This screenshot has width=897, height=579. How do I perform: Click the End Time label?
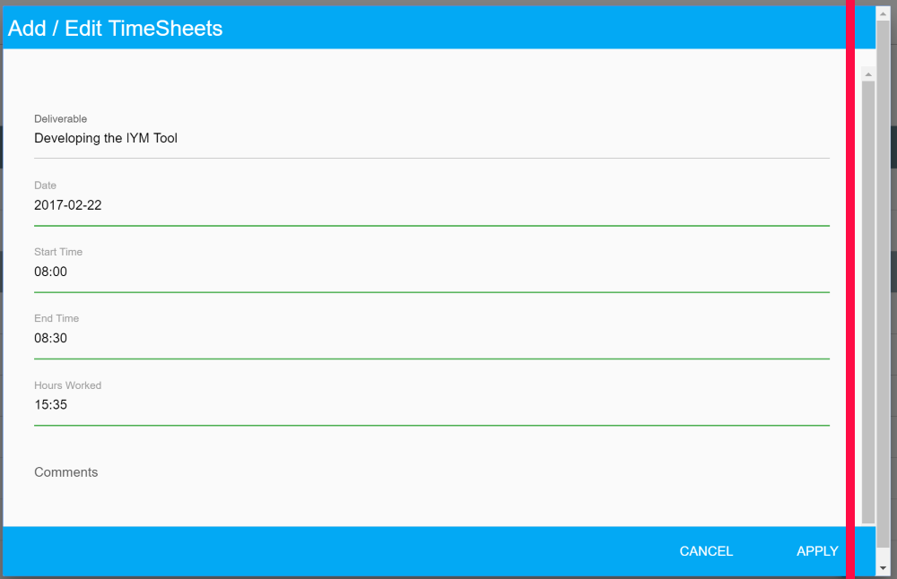pyautogui.click(x=57, y=318)
